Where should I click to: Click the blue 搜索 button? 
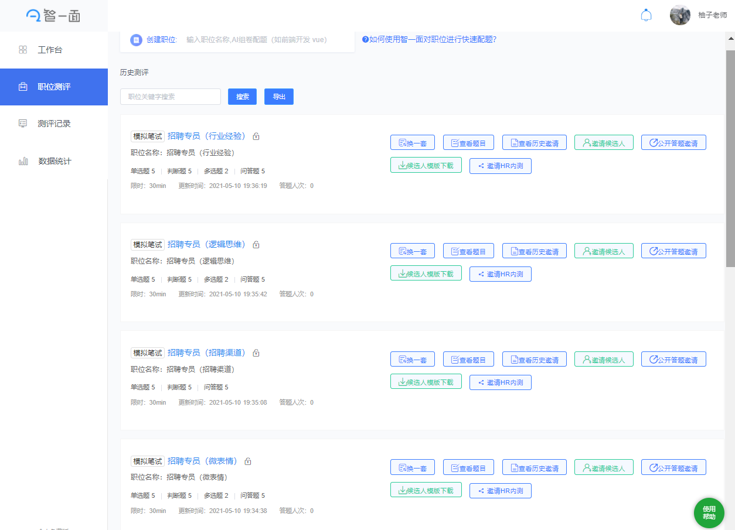point(242,97)
